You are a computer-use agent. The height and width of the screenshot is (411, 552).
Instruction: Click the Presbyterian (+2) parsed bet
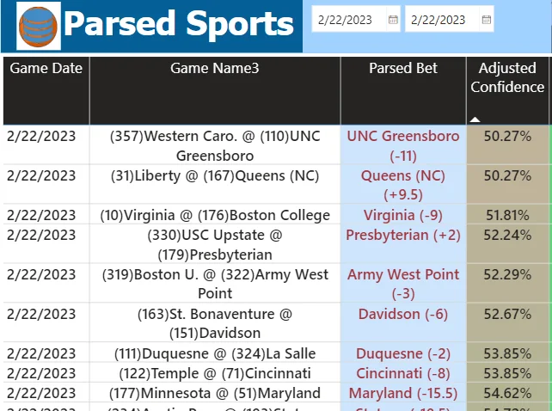pos(403,235)
